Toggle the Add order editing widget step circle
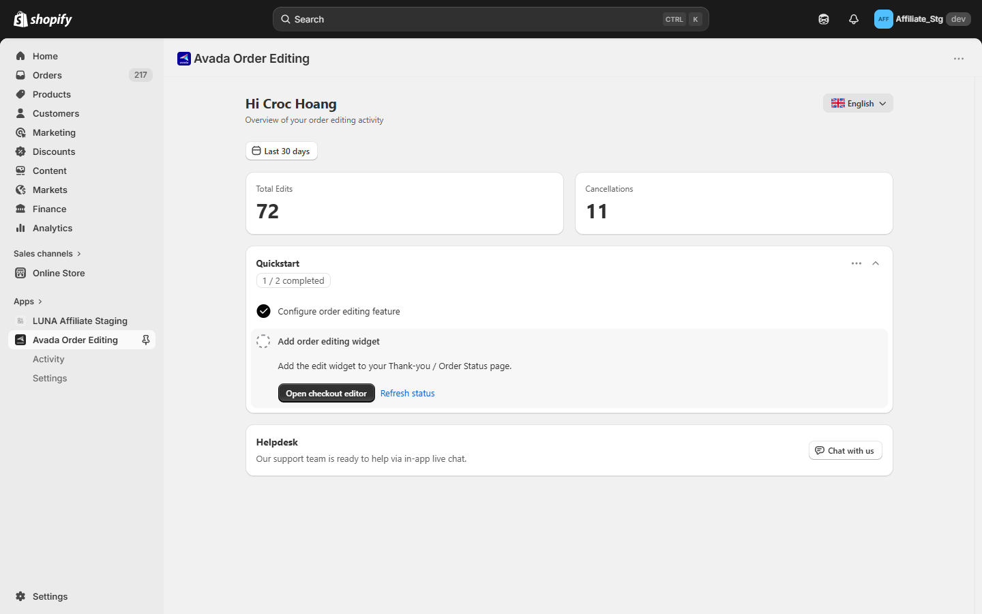Screen dimensions: 982x614 [263, 341]
